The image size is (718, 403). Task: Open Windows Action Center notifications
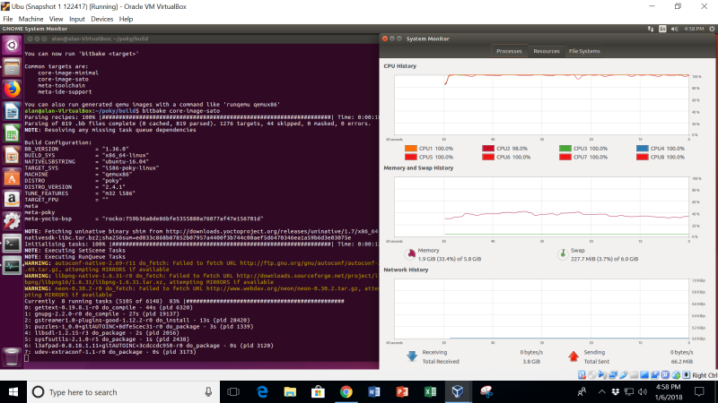[x=699, y=392]
